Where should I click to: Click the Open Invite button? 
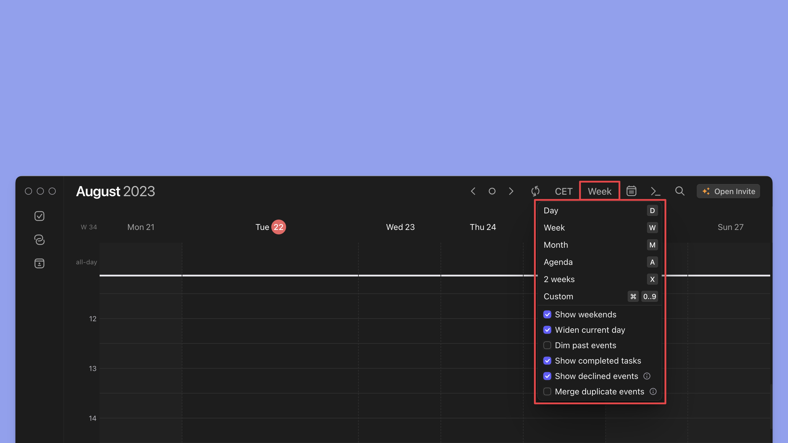pos(728,191)
